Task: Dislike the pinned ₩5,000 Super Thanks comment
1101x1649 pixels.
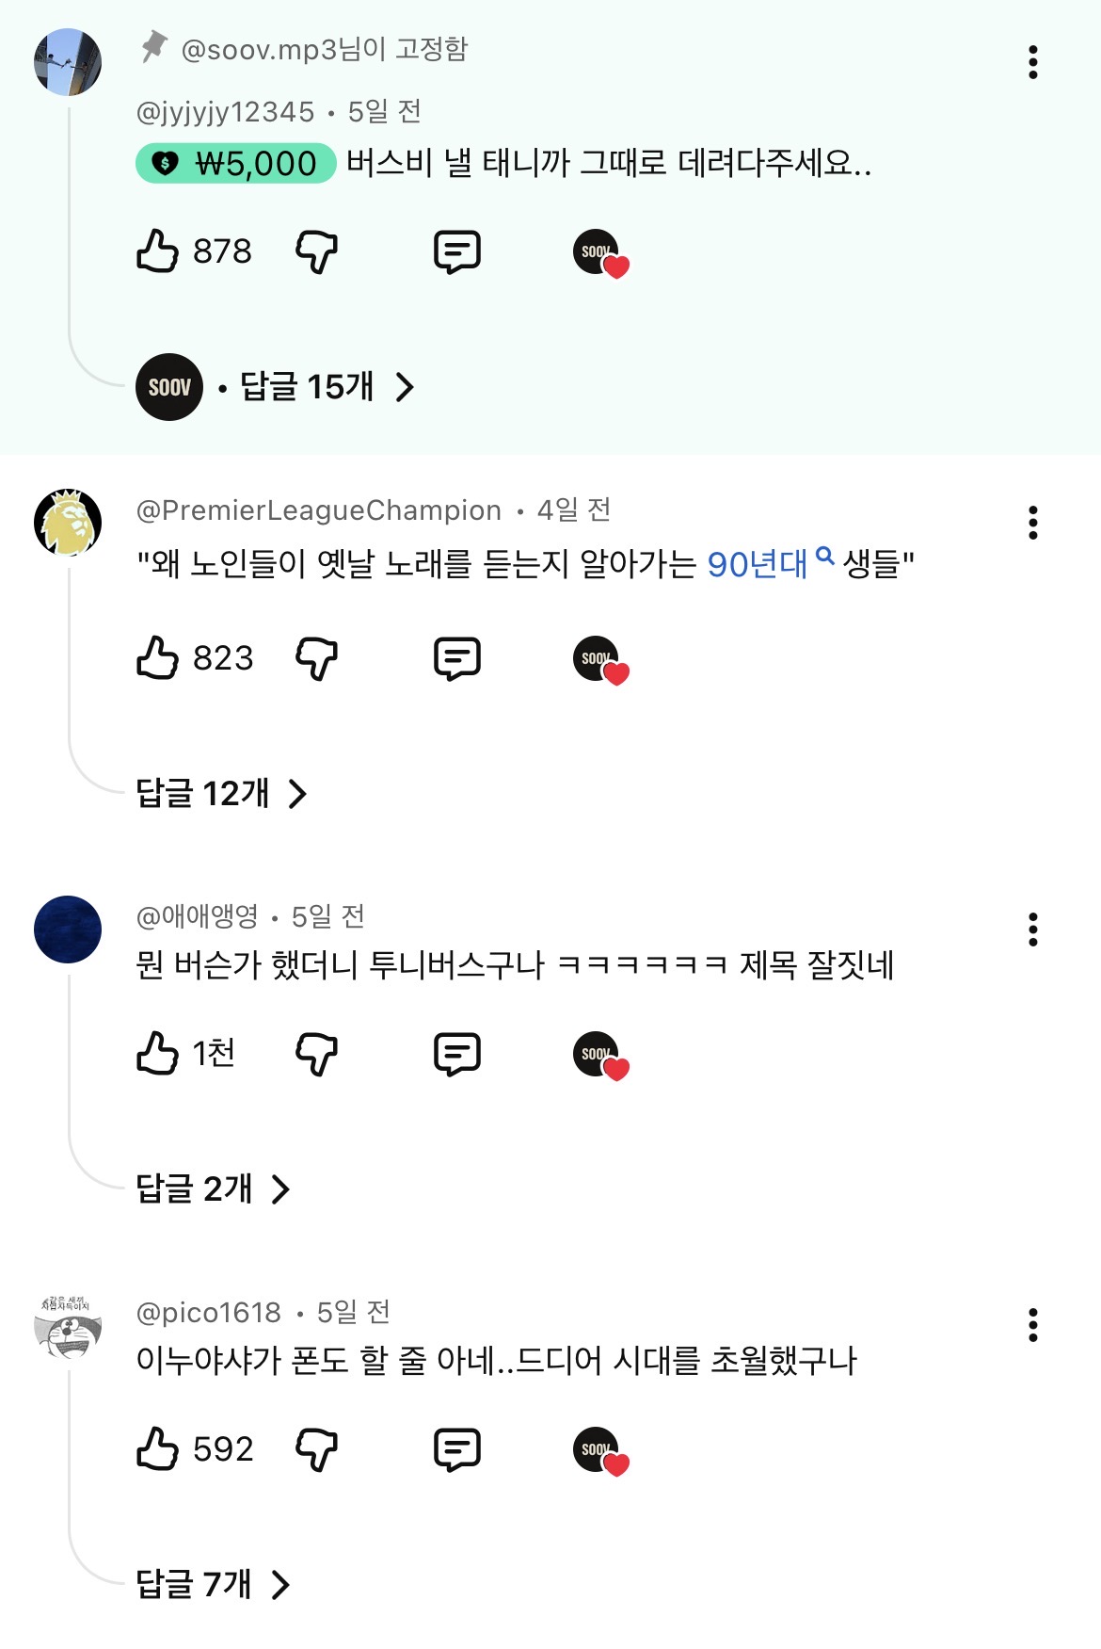Action: point(316,251)
